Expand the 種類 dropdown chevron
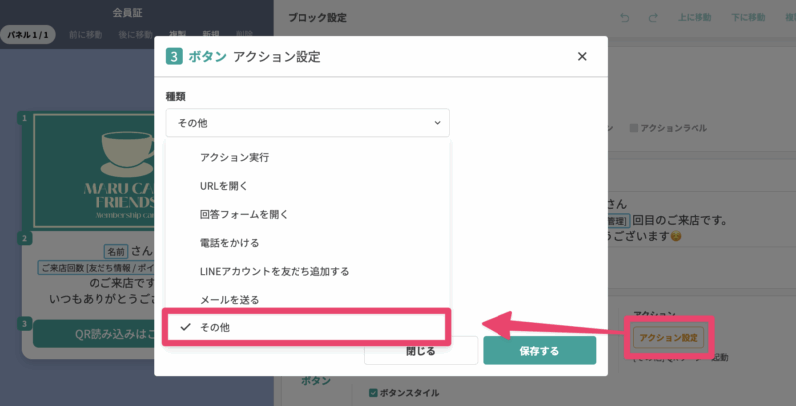This screenshot has width=796, height=406. coord(437,123)
